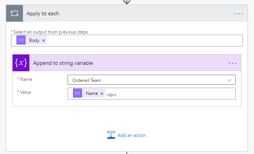Click the Add an action link
This screenshot has height=154, width=254.
point(131,135)
